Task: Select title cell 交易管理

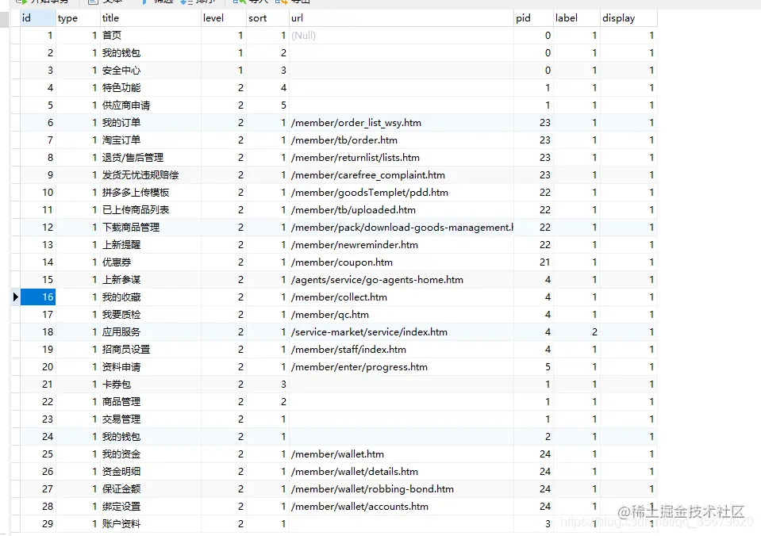Action: coord(151,419)
